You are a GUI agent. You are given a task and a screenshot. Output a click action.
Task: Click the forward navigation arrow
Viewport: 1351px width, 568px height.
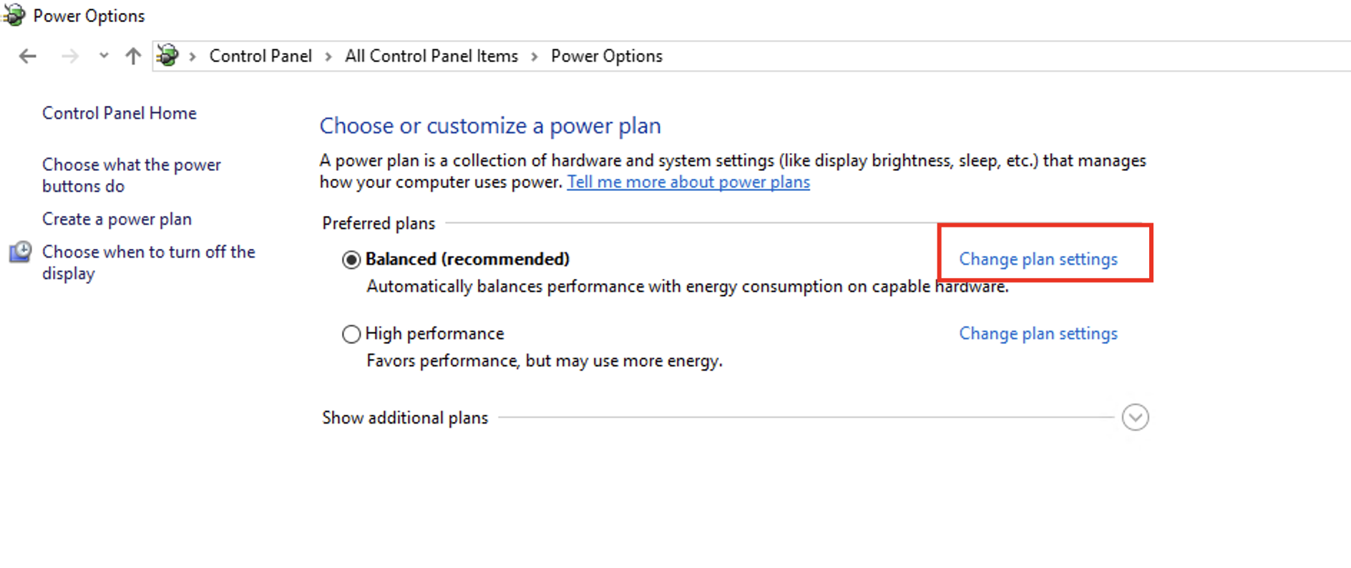pyautogui.click(x=69, y=56)
